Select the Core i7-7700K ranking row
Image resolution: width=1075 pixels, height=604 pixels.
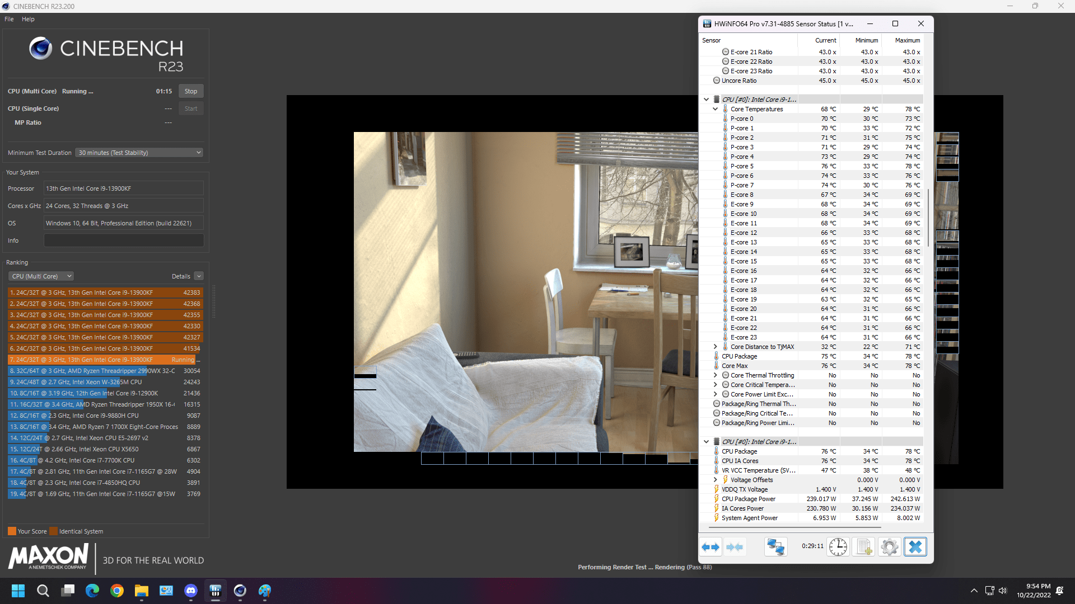pyautogui.click(x=105, y=460)
